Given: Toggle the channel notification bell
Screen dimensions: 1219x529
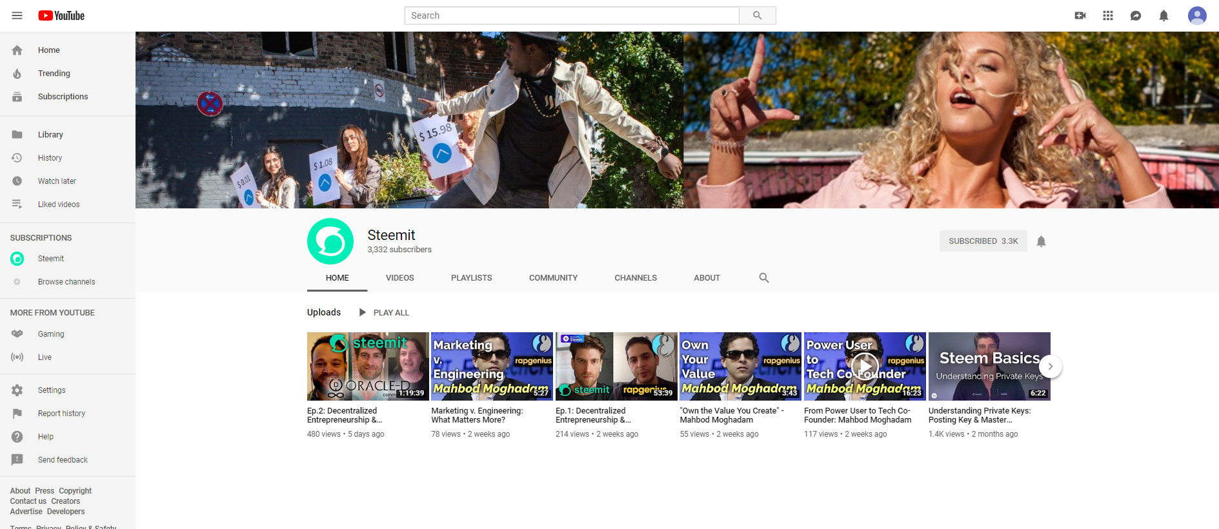Looking at the screenshot, I should [1041, 241].
